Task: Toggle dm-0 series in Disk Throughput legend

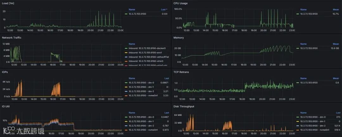Action: pyautogui.click(x=313, y=117)
